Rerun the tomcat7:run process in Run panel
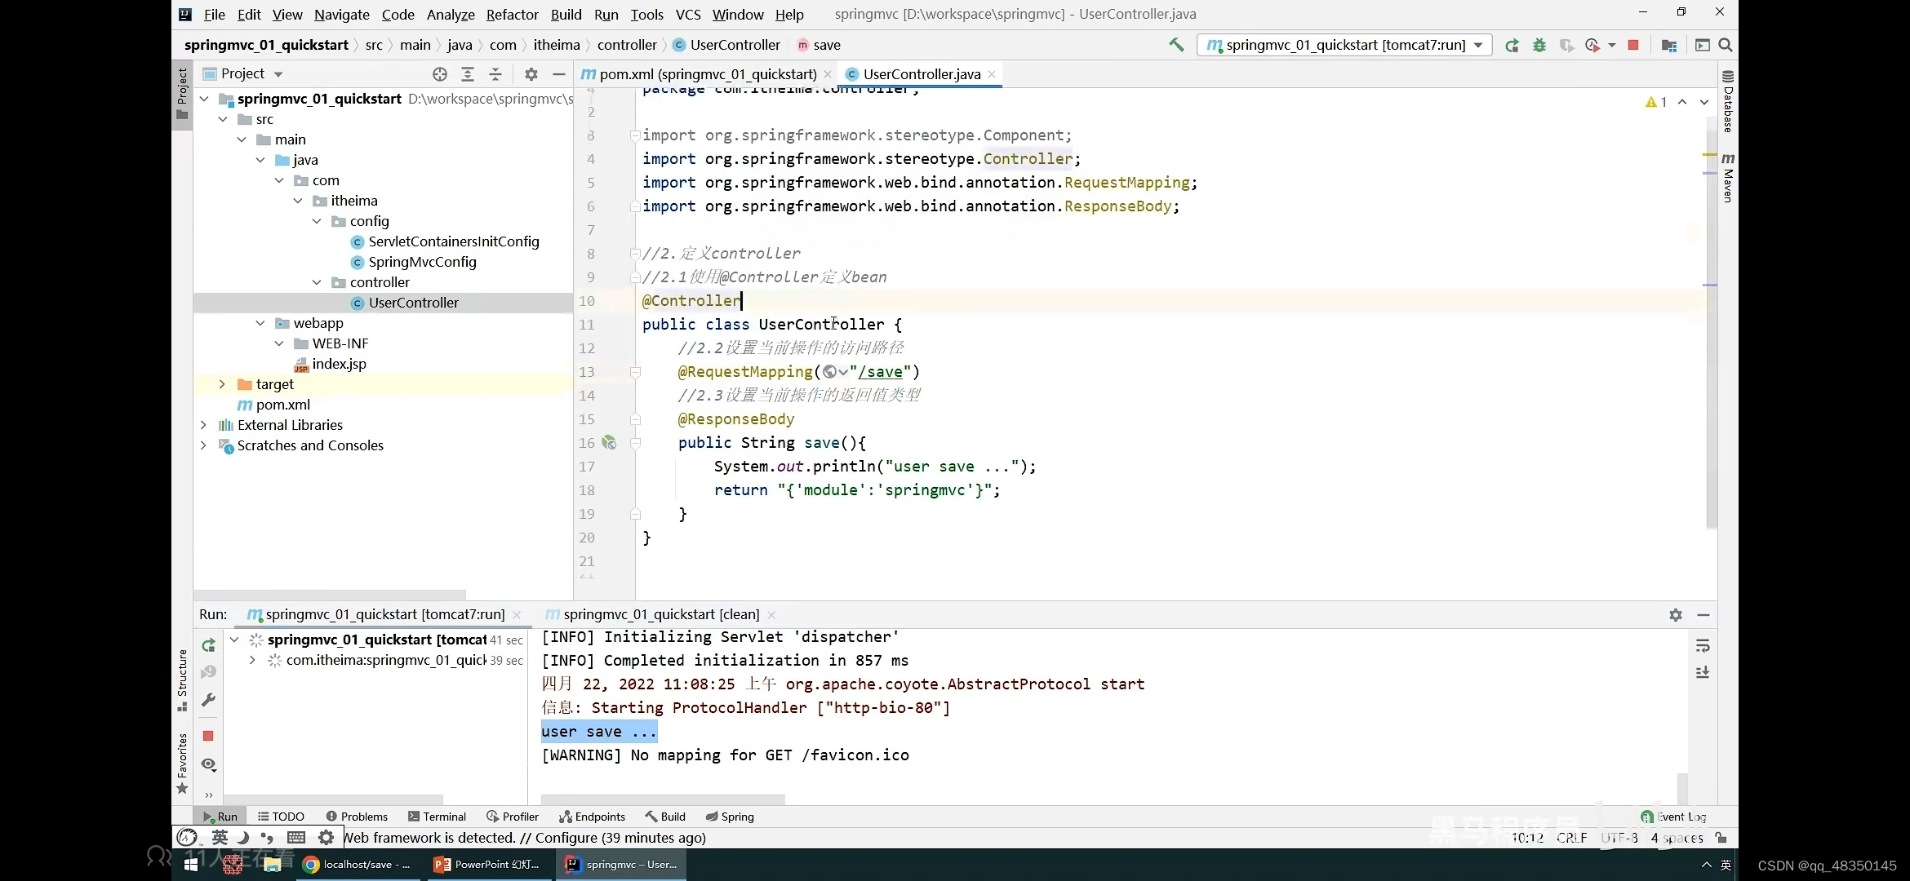Viewport: 1910px width, 881px height. pyautogui.click(x=209, y=646)
